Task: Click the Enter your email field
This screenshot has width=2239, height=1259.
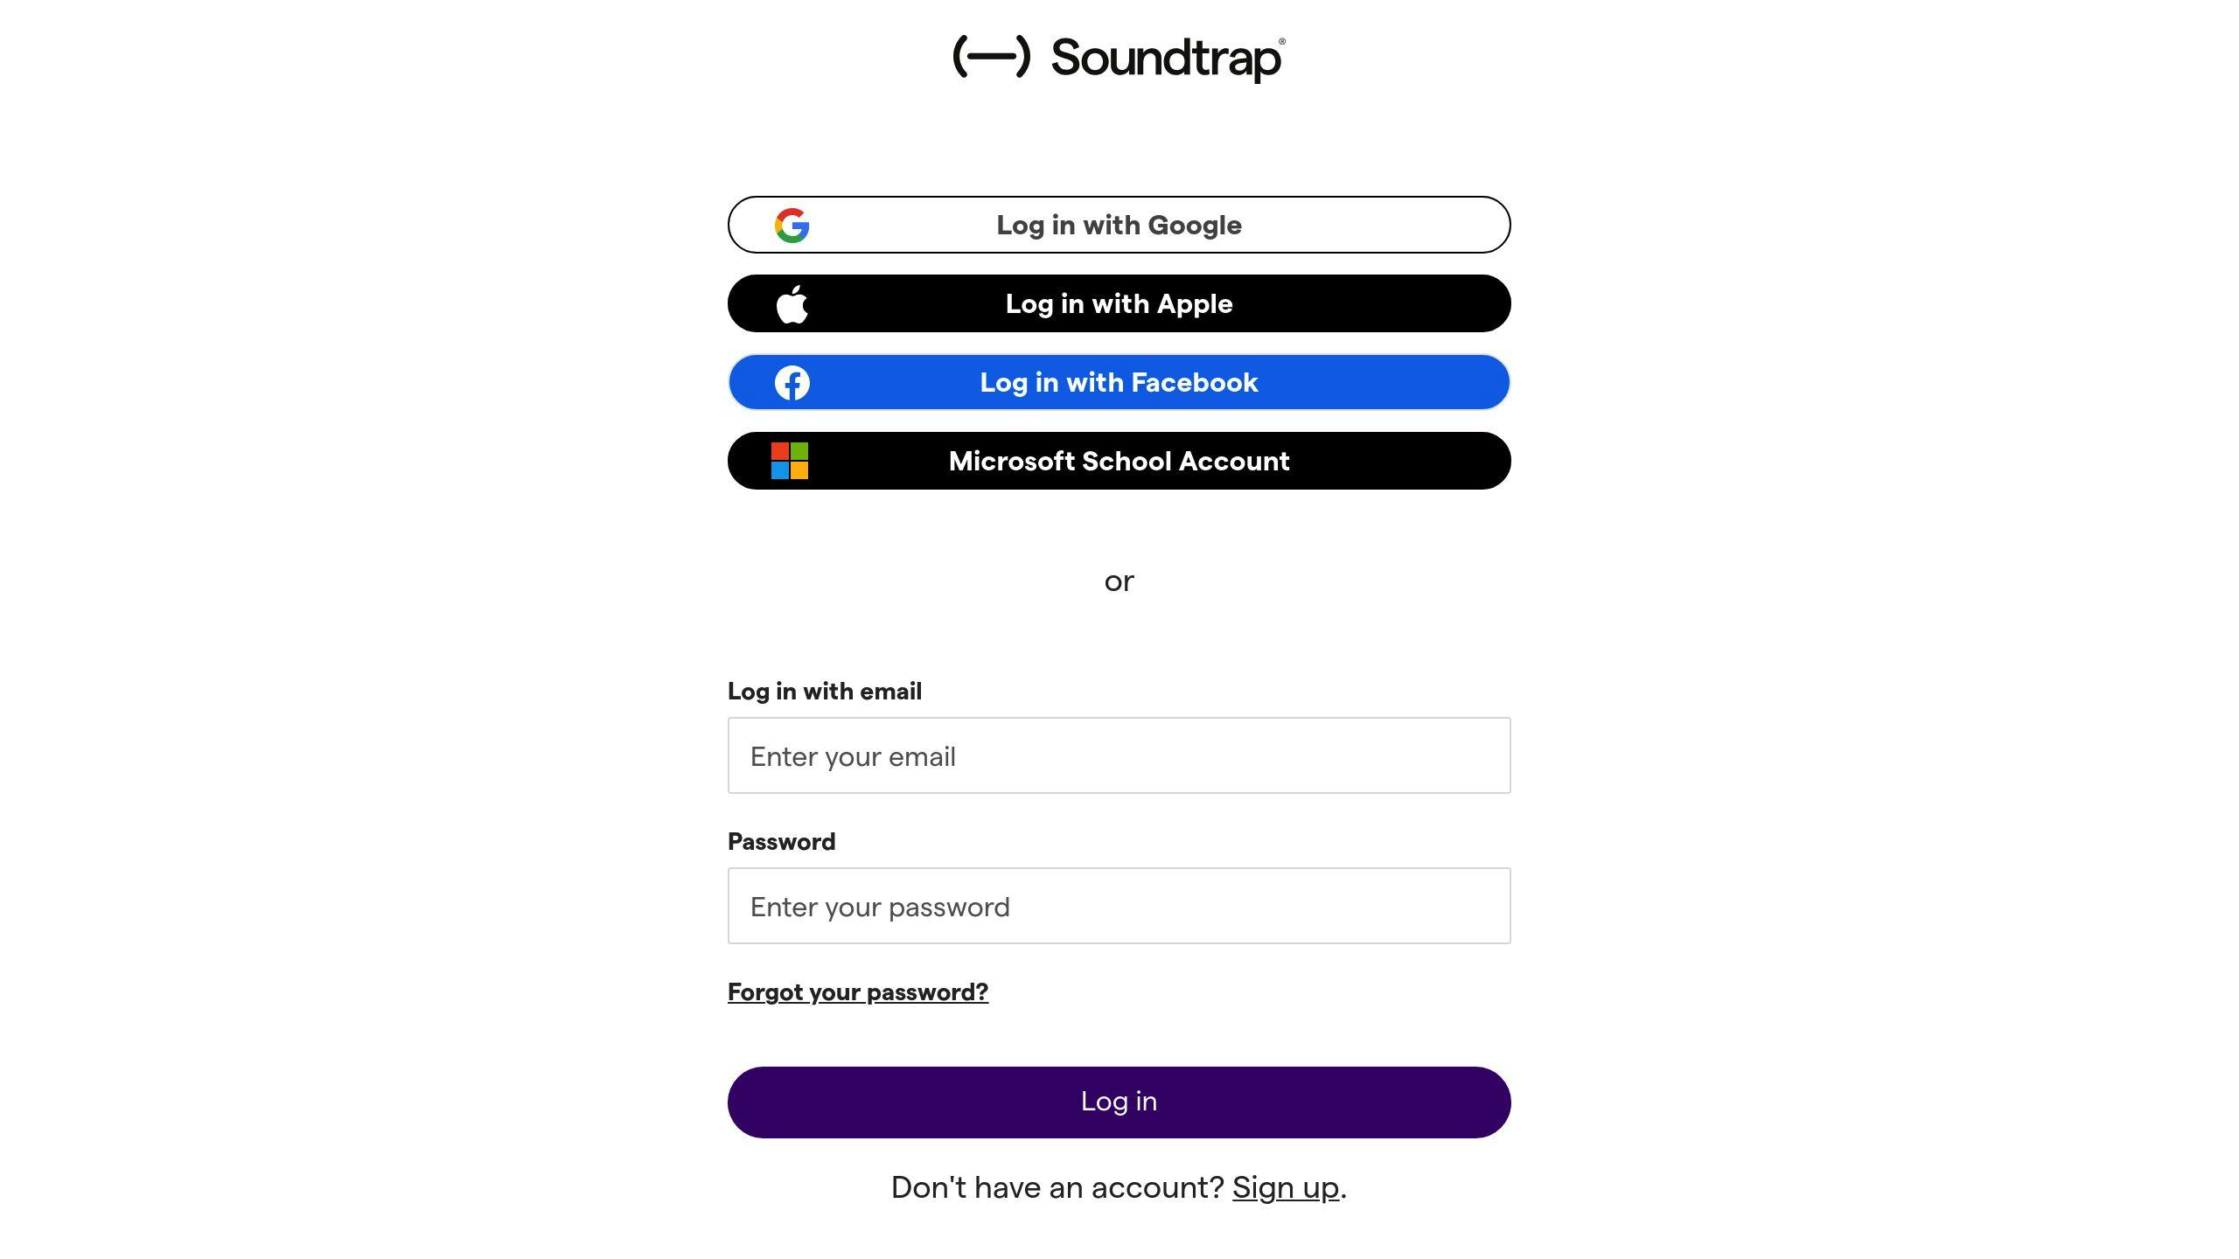Action: [x=1119, y=755]
